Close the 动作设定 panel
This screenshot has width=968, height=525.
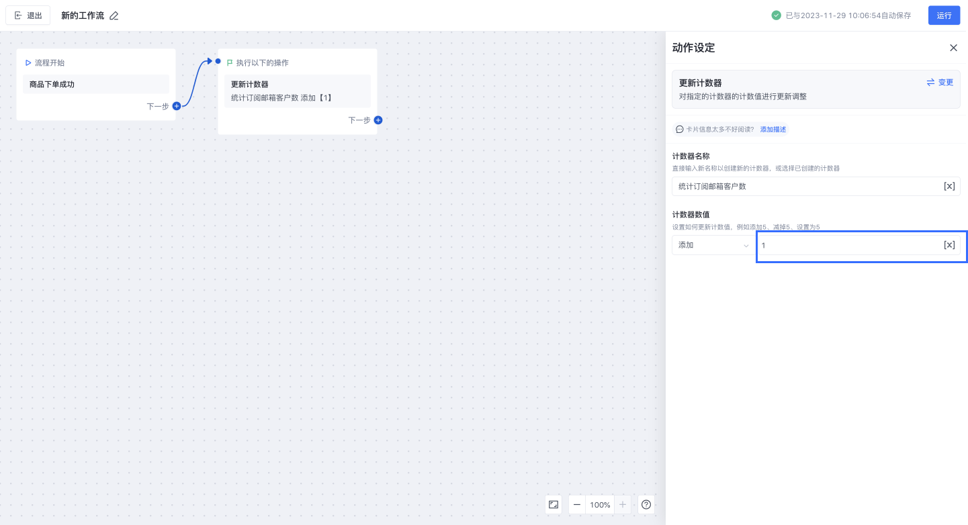pyautogui.click(x=953, y=48)
